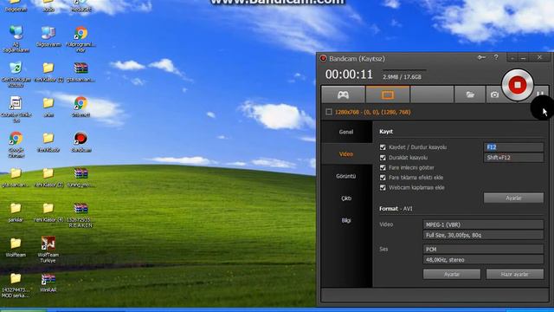Image resolution: width=554 pixels, height=312 pixels.
Task: Take a screenshot with the camera icon
Action: pos(494,94)
